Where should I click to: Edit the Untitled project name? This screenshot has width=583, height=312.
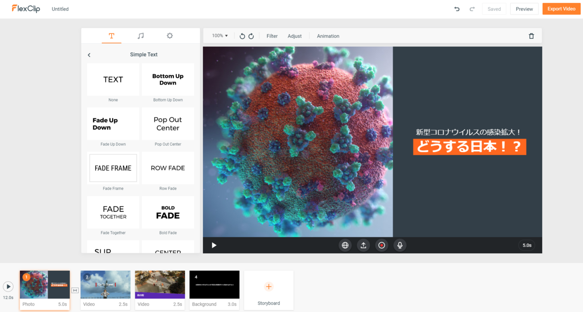click(x=60, y=9)
